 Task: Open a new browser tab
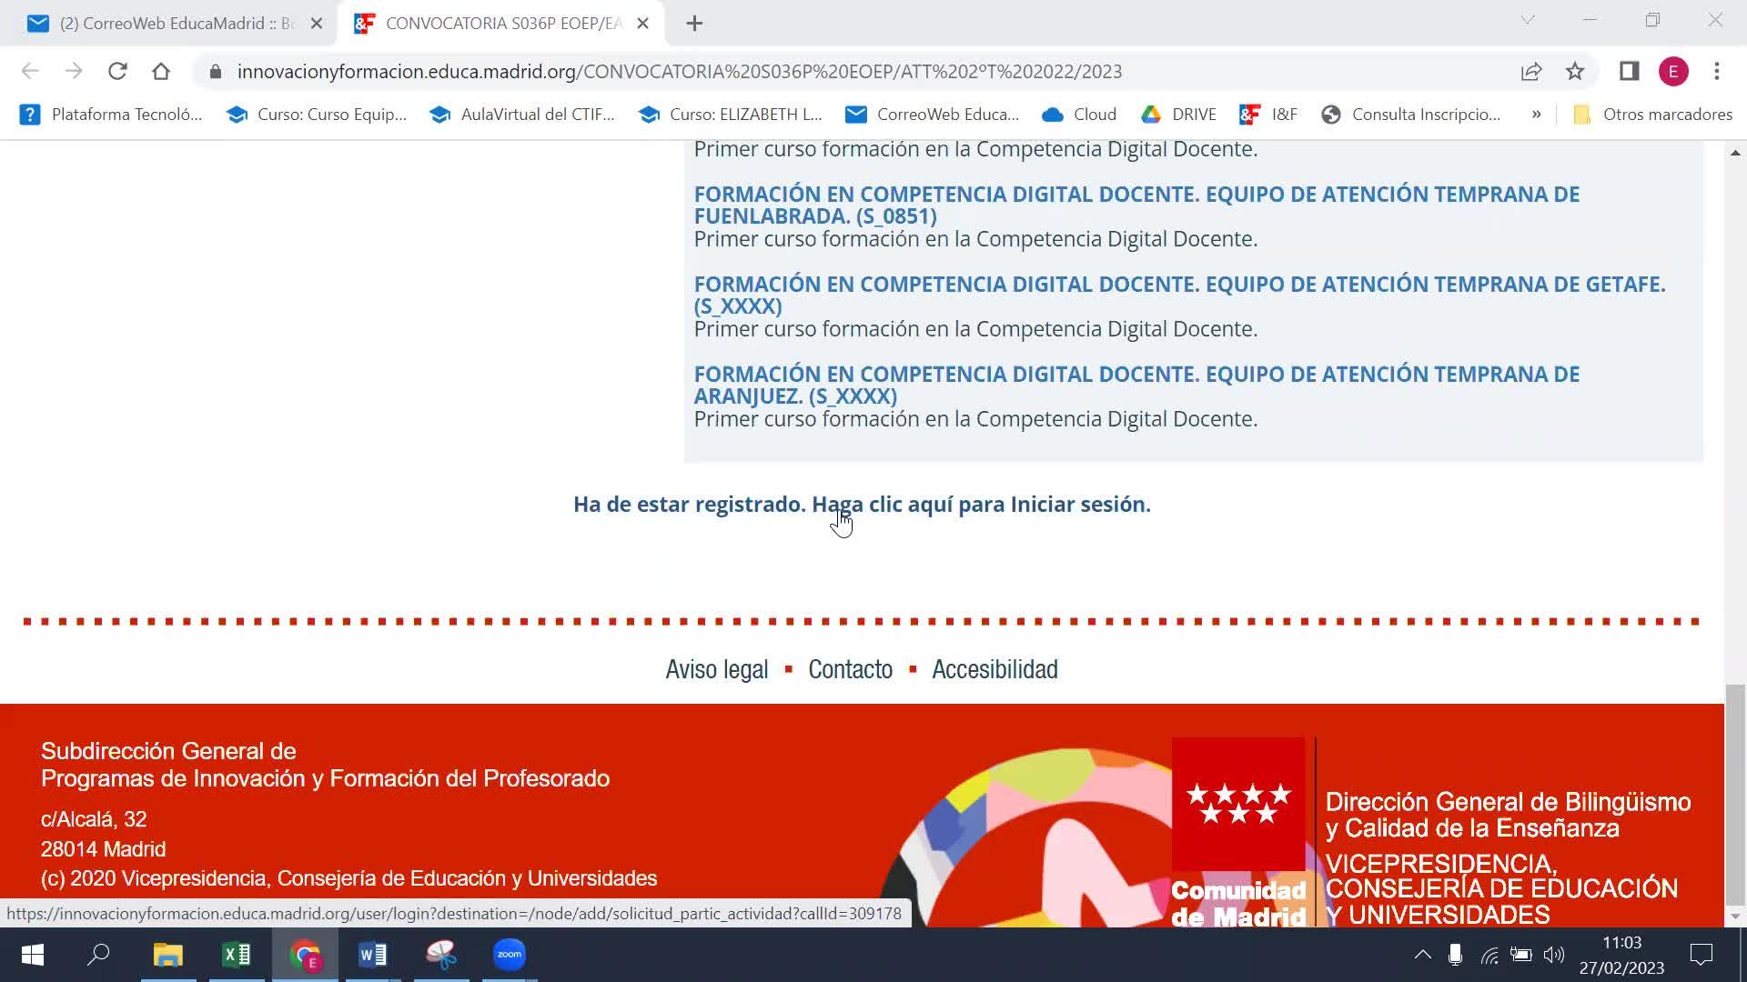pyautogui.click(x=694, y=24)
